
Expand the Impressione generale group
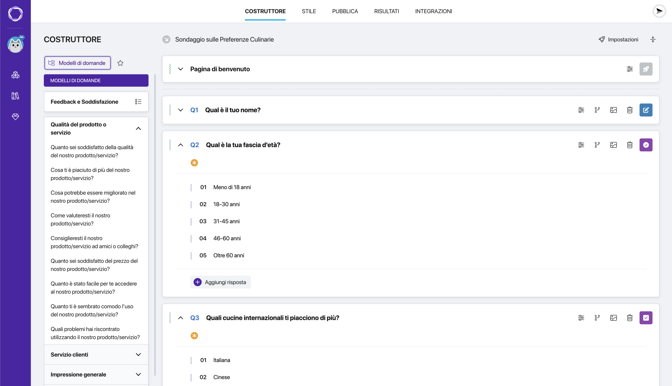point(138,374)
